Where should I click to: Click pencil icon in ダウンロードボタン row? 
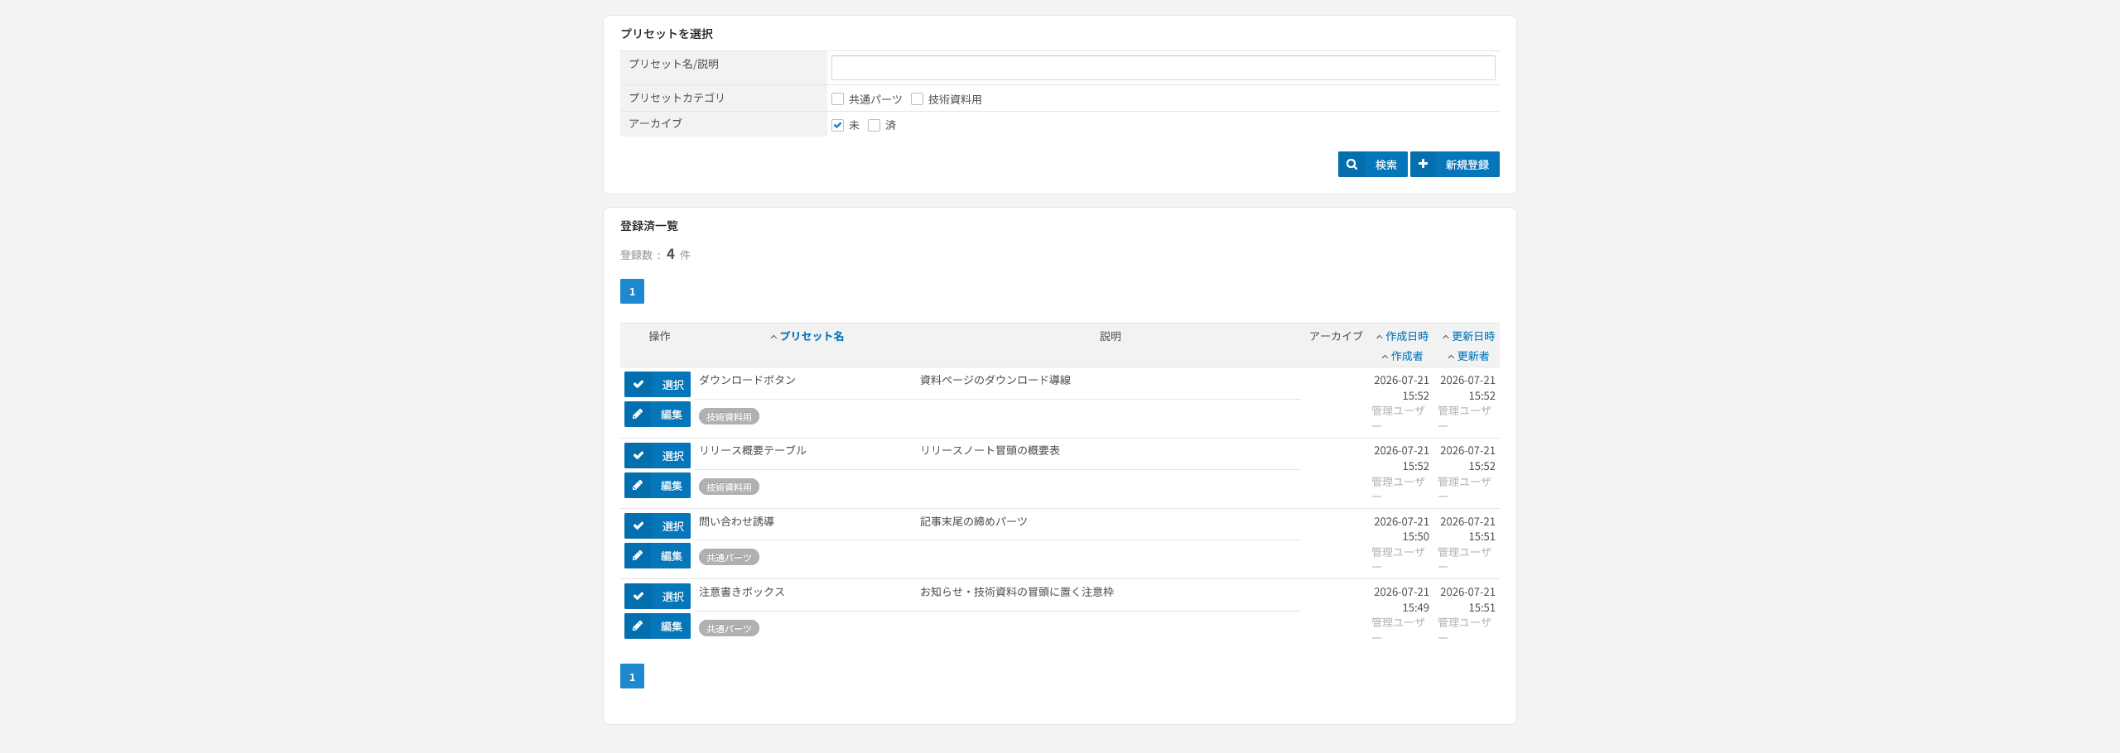point(638,414)
